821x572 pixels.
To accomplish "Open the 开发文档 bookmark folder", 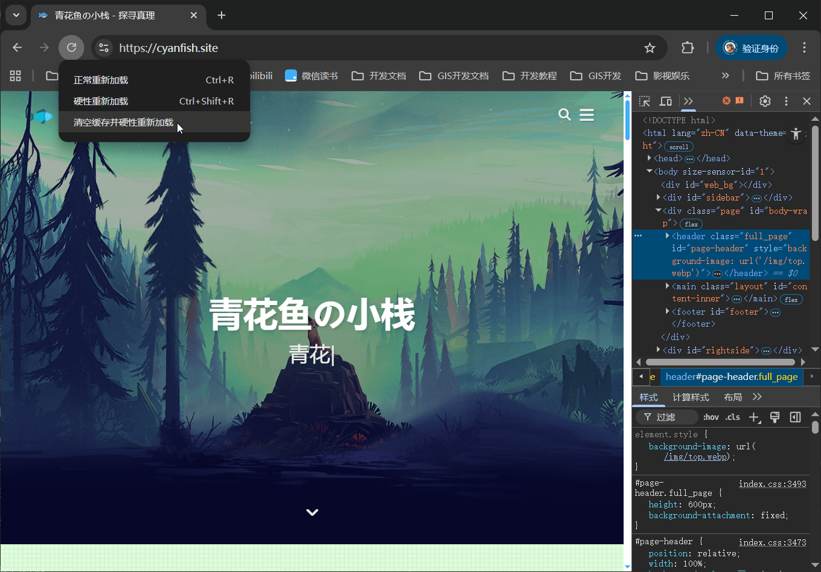I will [x=379, y=76].
